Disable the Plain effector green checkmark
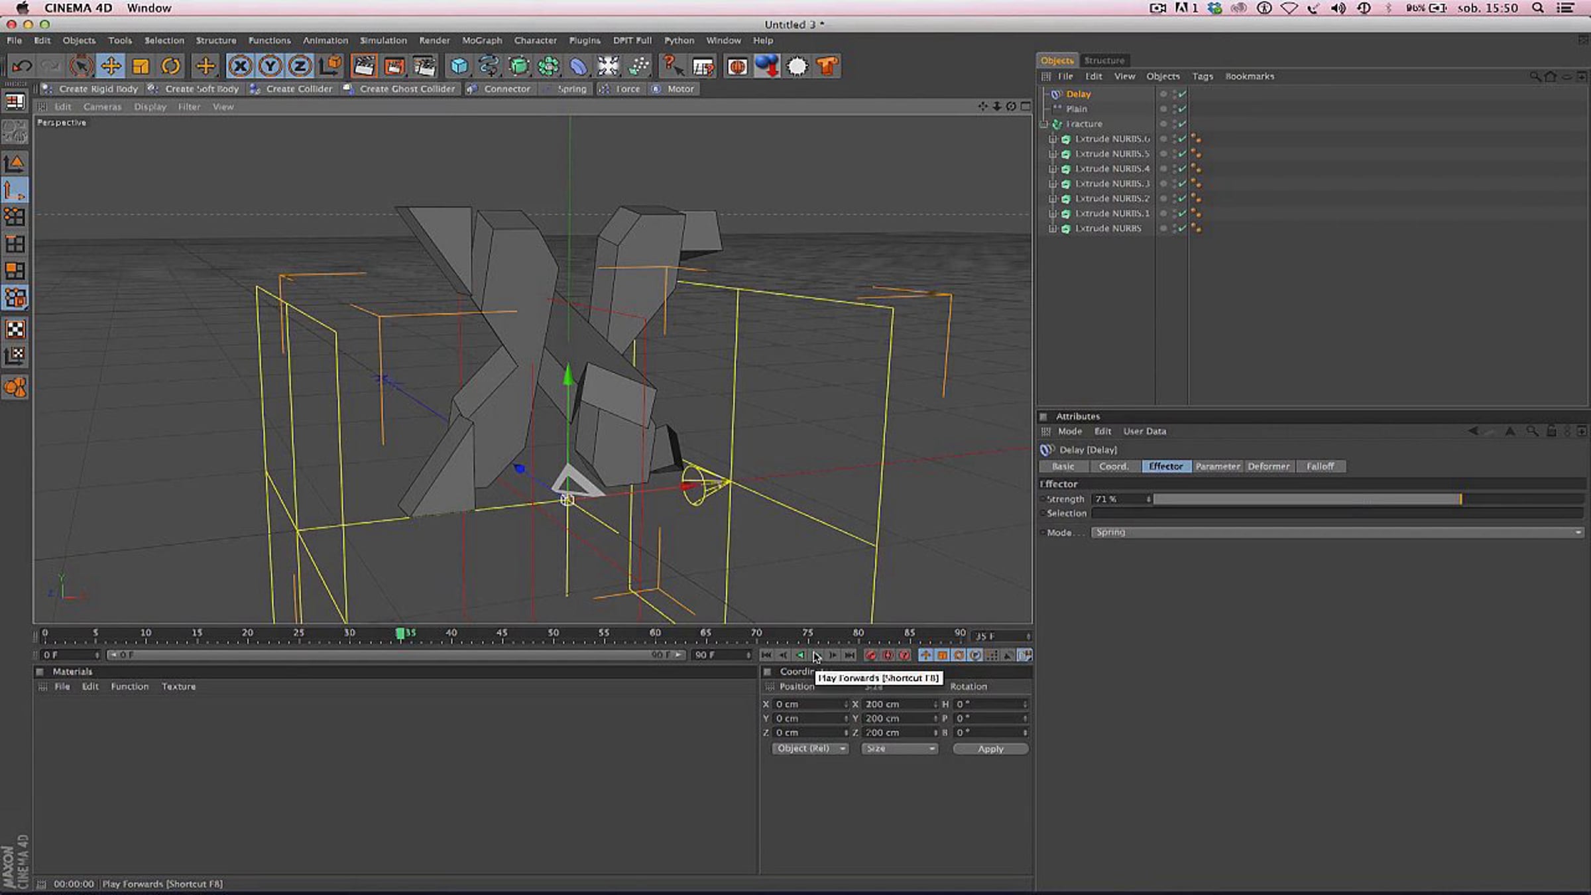1591x895 pixels. point(1182,109)
